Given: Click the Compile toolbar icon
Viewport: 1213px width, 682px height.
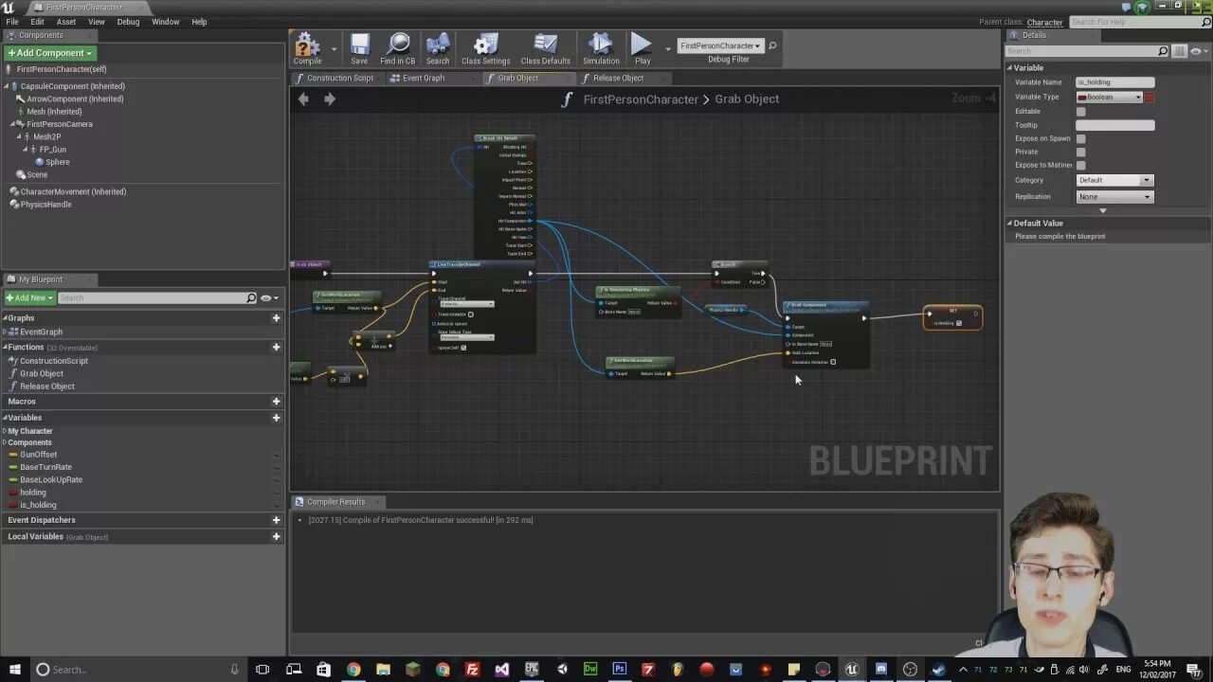Looking at the screenshot, I should [x=307, y=45].
